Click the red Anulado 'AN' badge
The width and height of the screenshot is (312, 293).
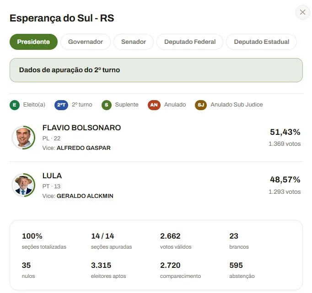154,105
